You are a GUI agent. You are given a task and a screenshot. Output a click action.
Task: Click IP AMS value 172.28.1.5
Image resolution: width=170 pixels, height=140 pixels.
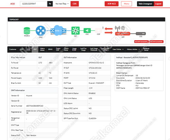click(93, 73)
